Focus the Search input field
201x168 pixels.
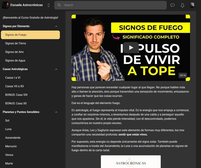click(110, 5)
